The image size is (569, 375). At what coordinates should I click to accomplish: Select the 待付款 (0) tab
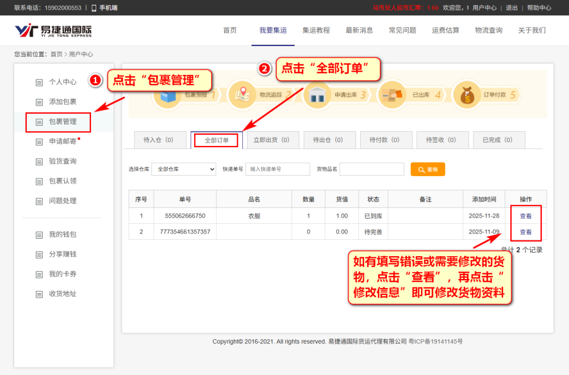[x=384, y=140]
